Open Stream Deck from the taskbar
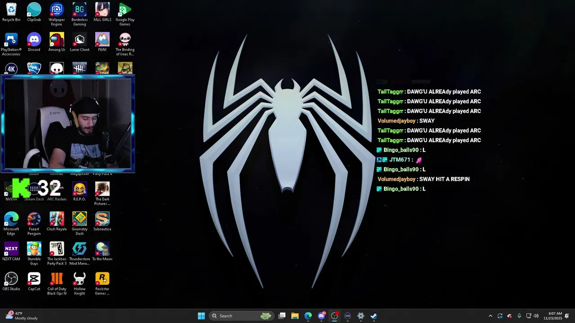The height and width of the screenshot is (323, 575). point(348,316)
